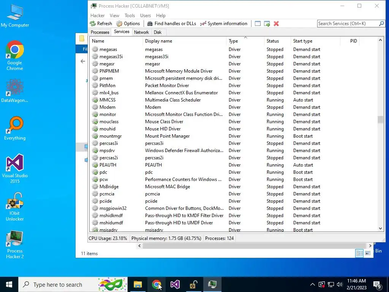Switch to the Network tab
Image resolution: width=389 pixels, height=292 pixels.
pos(141,32)
